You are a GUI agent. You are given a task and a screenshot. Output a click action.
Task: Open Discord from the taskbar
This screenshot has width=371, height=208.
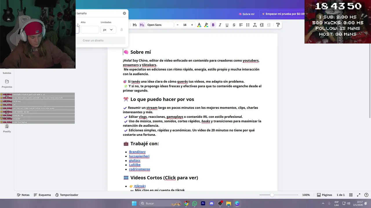tap(211, 203)
